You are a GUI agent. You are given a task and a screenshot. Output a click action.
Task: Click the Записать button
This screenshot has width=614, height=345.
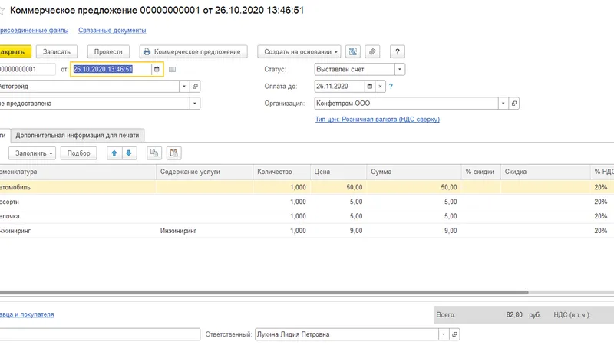coord(57,51)
